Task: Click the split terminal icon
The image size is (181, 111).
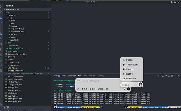Action: pos(169,76)
